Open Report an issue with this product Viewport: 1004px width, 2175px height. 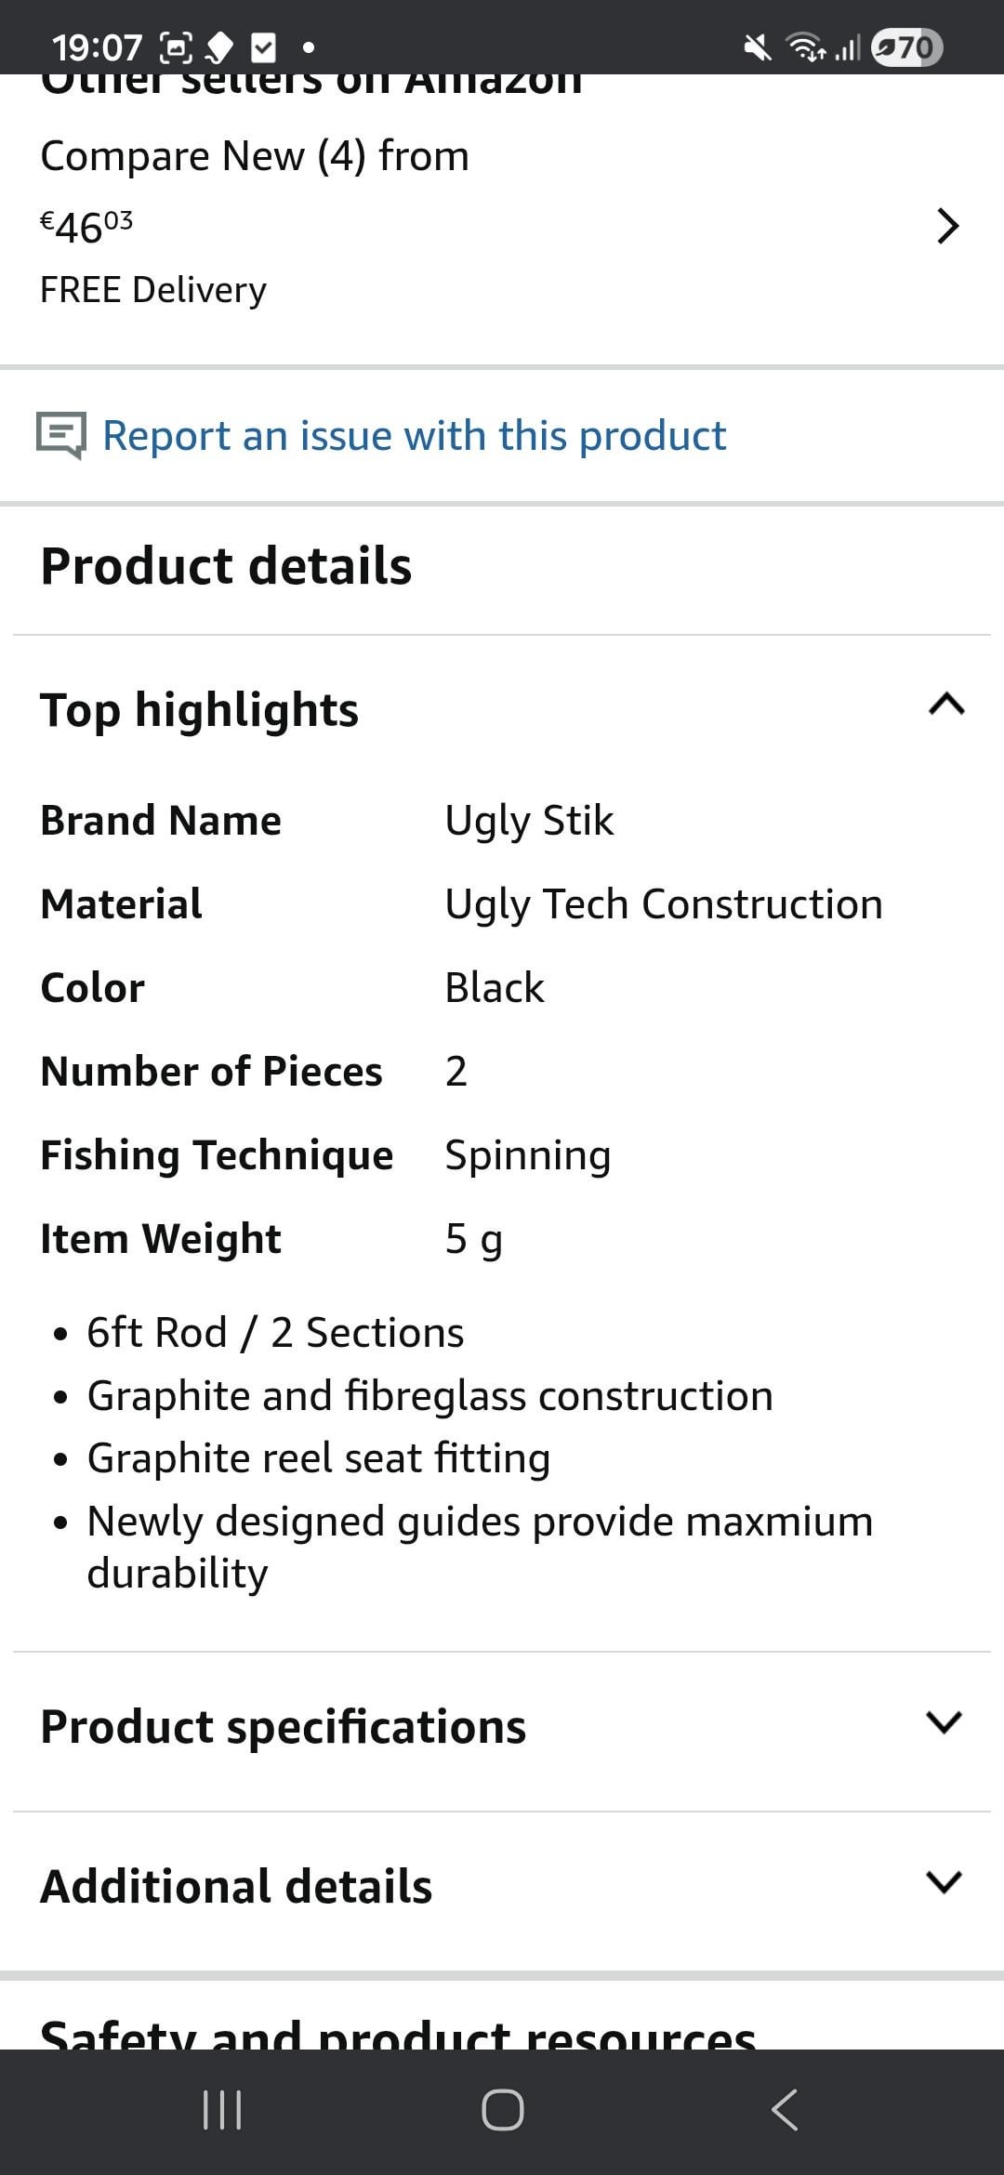(x=414, y=435)
